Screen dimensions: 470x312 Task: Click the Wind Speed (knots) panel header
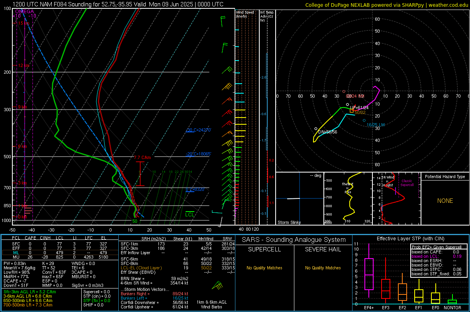click(245, 14)
